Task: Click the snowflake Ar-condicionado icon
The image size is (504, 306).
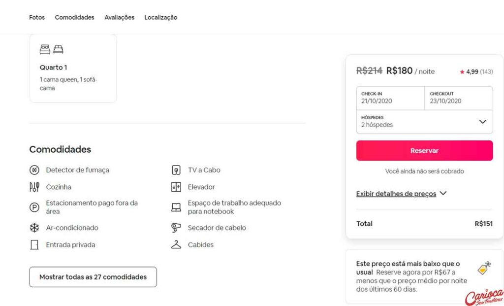Action: [34, 228]
